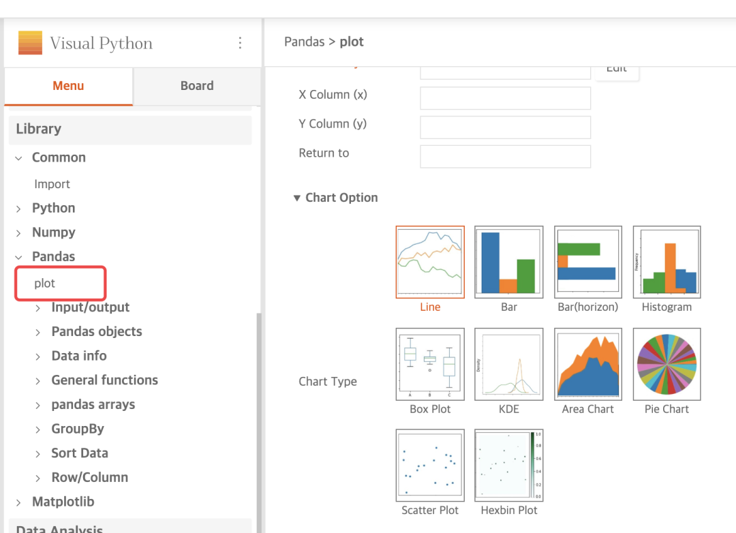Pick the KDE chart type icon
736x533 pixels.
tap(508, 364)
